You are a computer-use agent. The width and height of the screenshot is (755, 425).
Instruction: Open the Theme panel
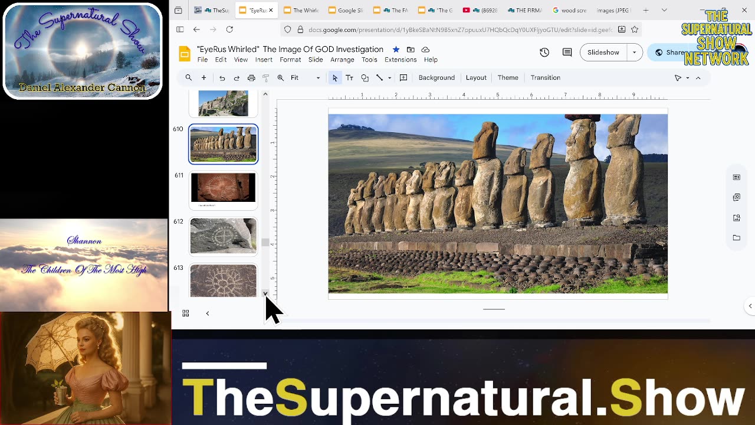[x=508, y=78]
